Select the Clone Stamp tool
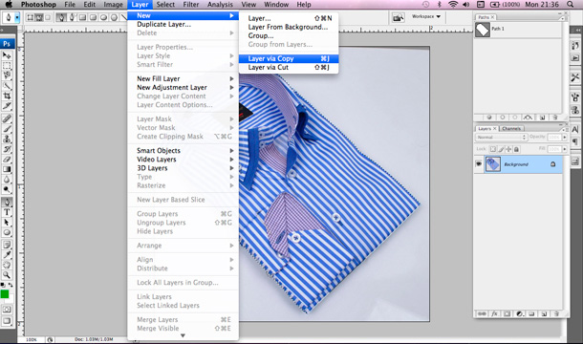 tap(7, 140)
